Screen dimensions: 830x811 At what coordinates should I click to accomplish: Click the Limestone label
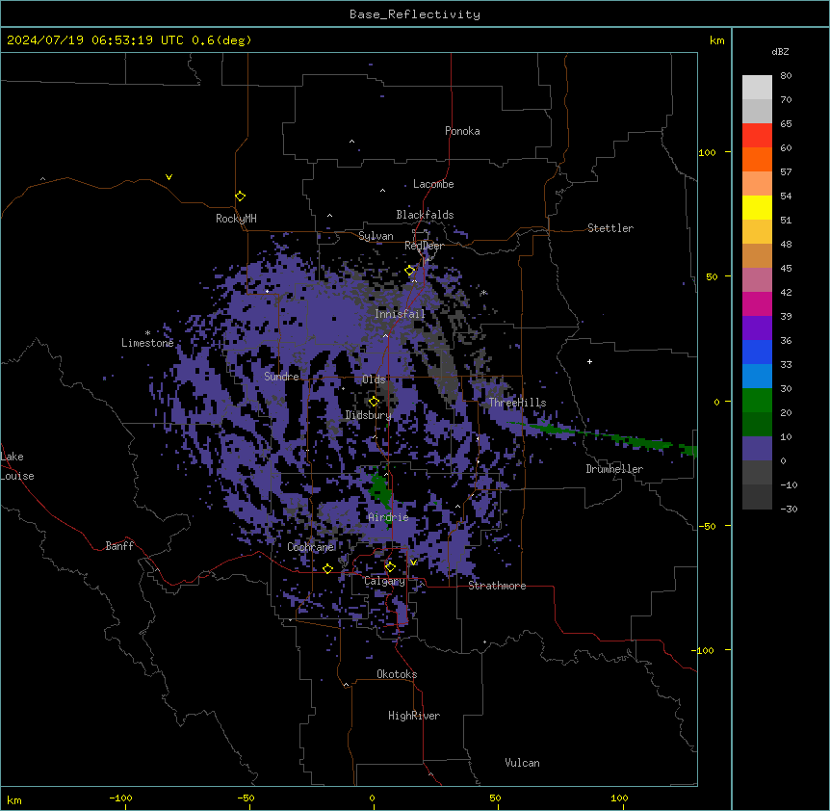[x=147, y=343]
